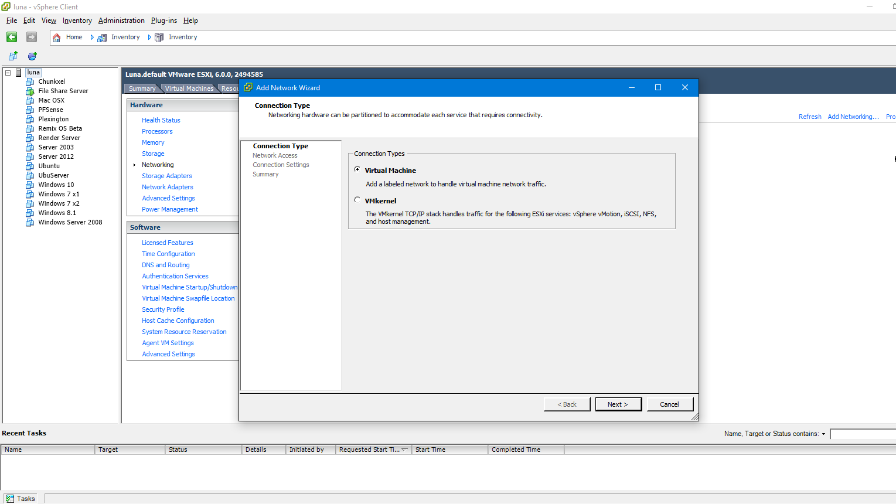Click the Status column header
Image resolution: width=896 pixels, height=504 pixels.
tap(203, 449)
